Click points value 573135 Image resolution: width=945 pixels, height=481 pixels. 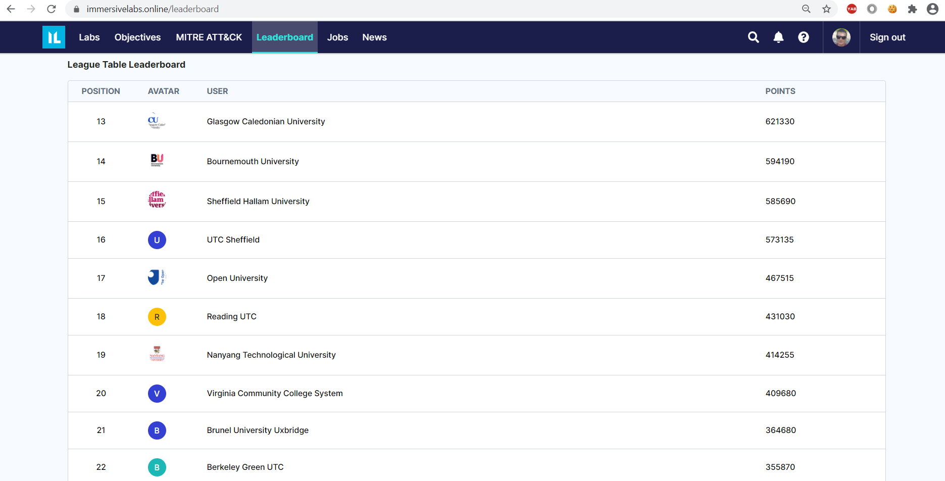click(779, 239)
